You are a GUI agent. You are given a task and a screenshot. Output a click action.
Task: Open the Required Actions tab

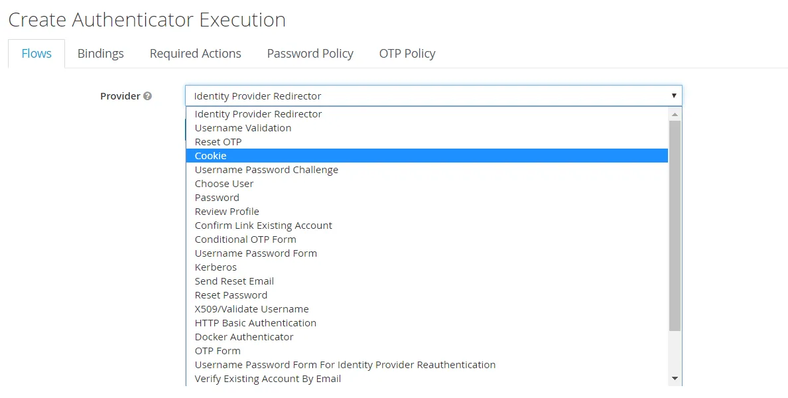tap(195, 54)
